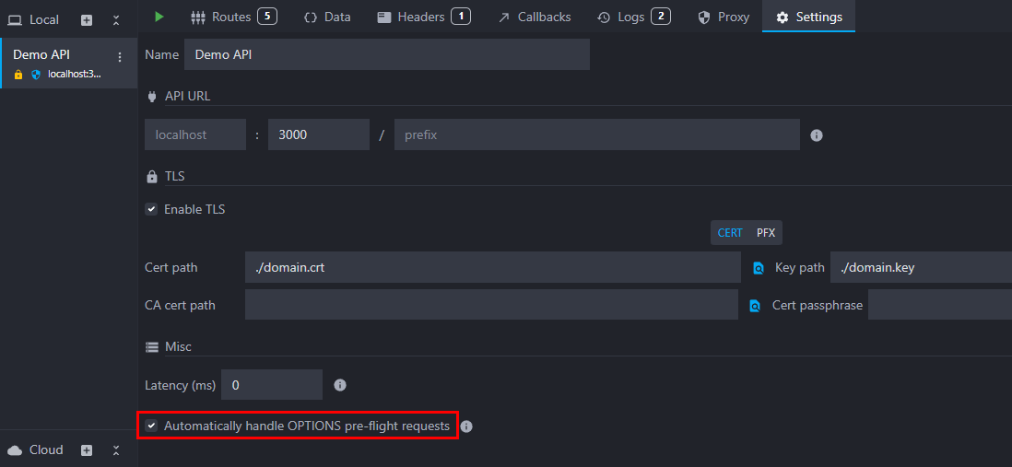
Task: Click the file icon before Key path
Action: pos(759,268)
